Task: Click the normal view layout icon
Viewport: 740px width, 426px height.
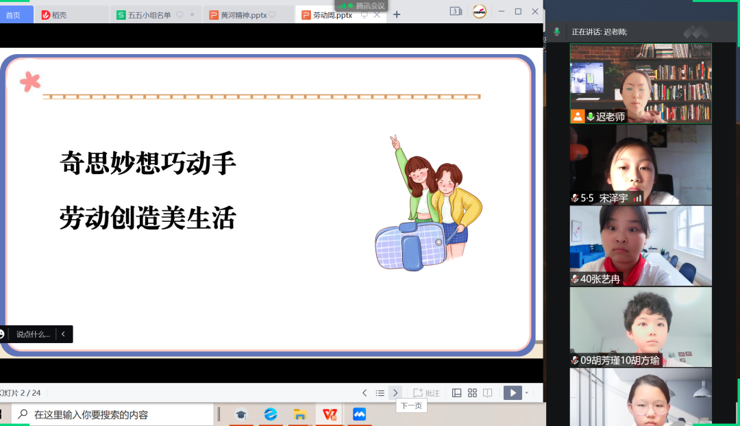Action: (x=456, y=392)
